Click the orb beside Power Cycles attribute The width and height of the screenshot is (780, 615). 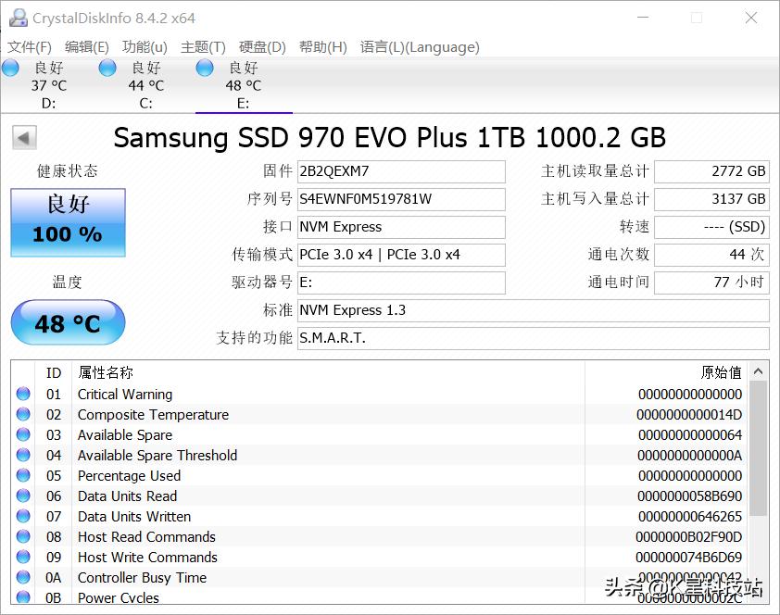coord(22,597)
